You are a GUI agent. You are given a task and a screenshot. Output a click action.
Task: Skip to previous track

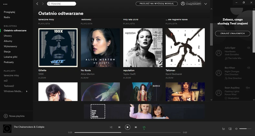[119, 127]
